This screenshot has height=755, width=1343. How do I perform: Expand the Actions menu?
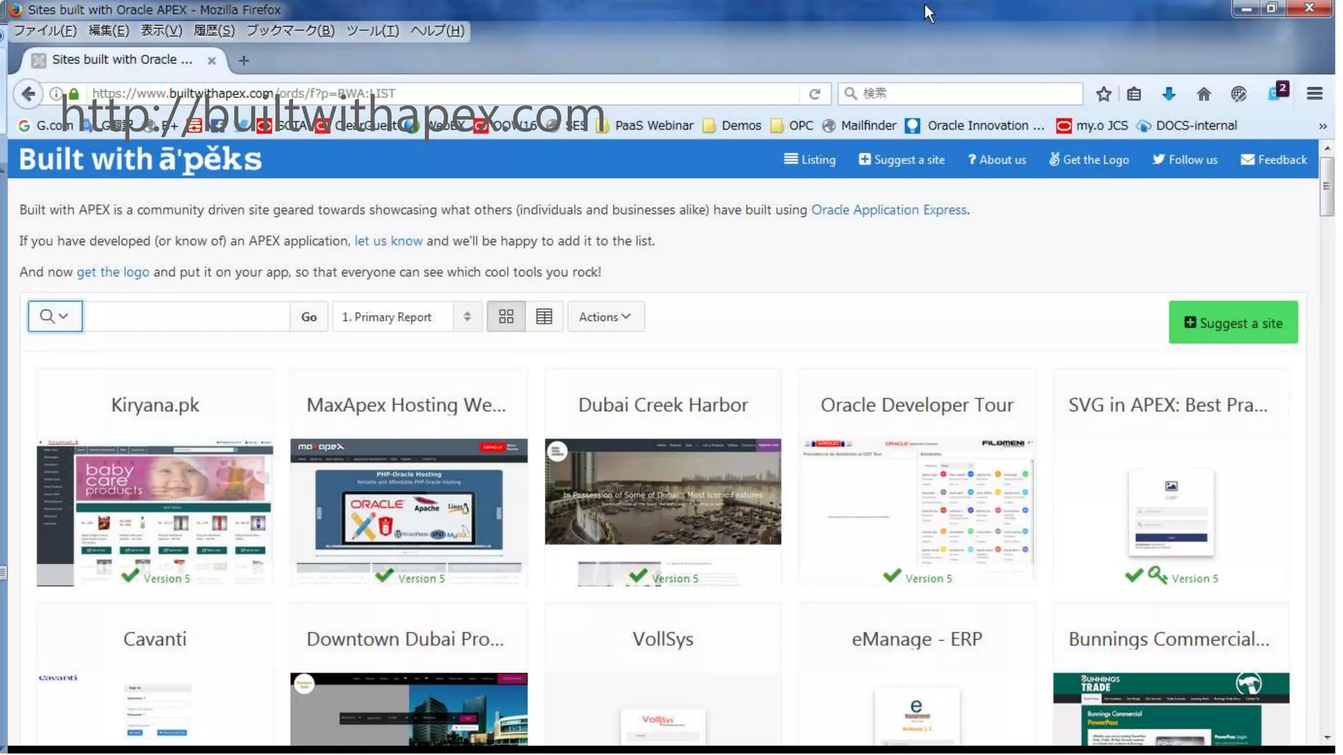coord(605,317)
